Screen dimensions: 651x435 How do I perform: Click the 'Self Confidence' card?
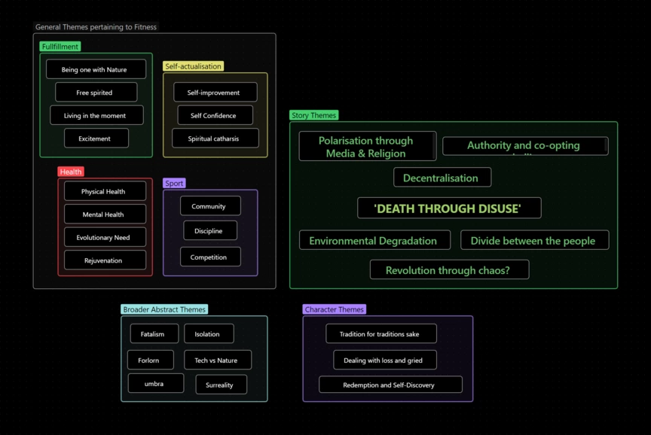[x=215, y=115]
